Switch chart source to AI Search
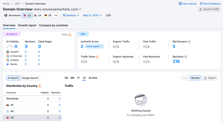This screenshot has height=122, width=223. coord(13,78)
